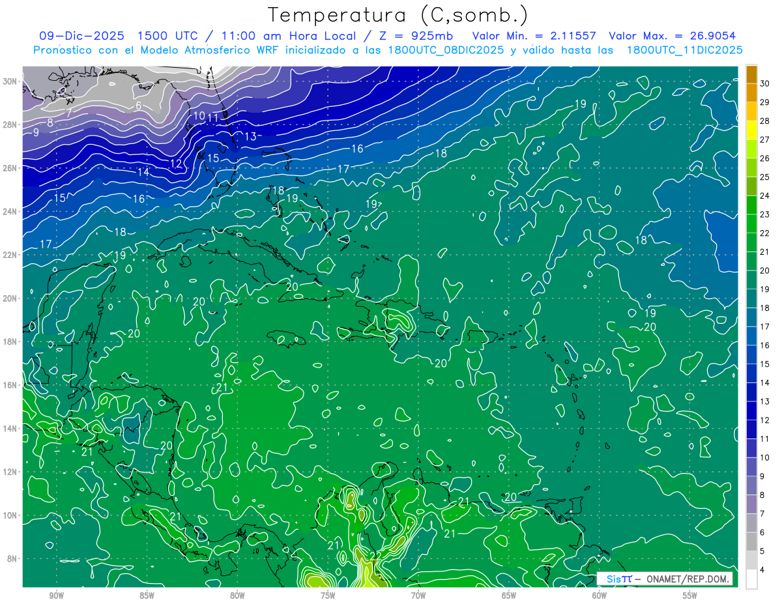Select the colorbar swatch between 12 and 13
Viewport: 782px width, 604px height.
751,411
